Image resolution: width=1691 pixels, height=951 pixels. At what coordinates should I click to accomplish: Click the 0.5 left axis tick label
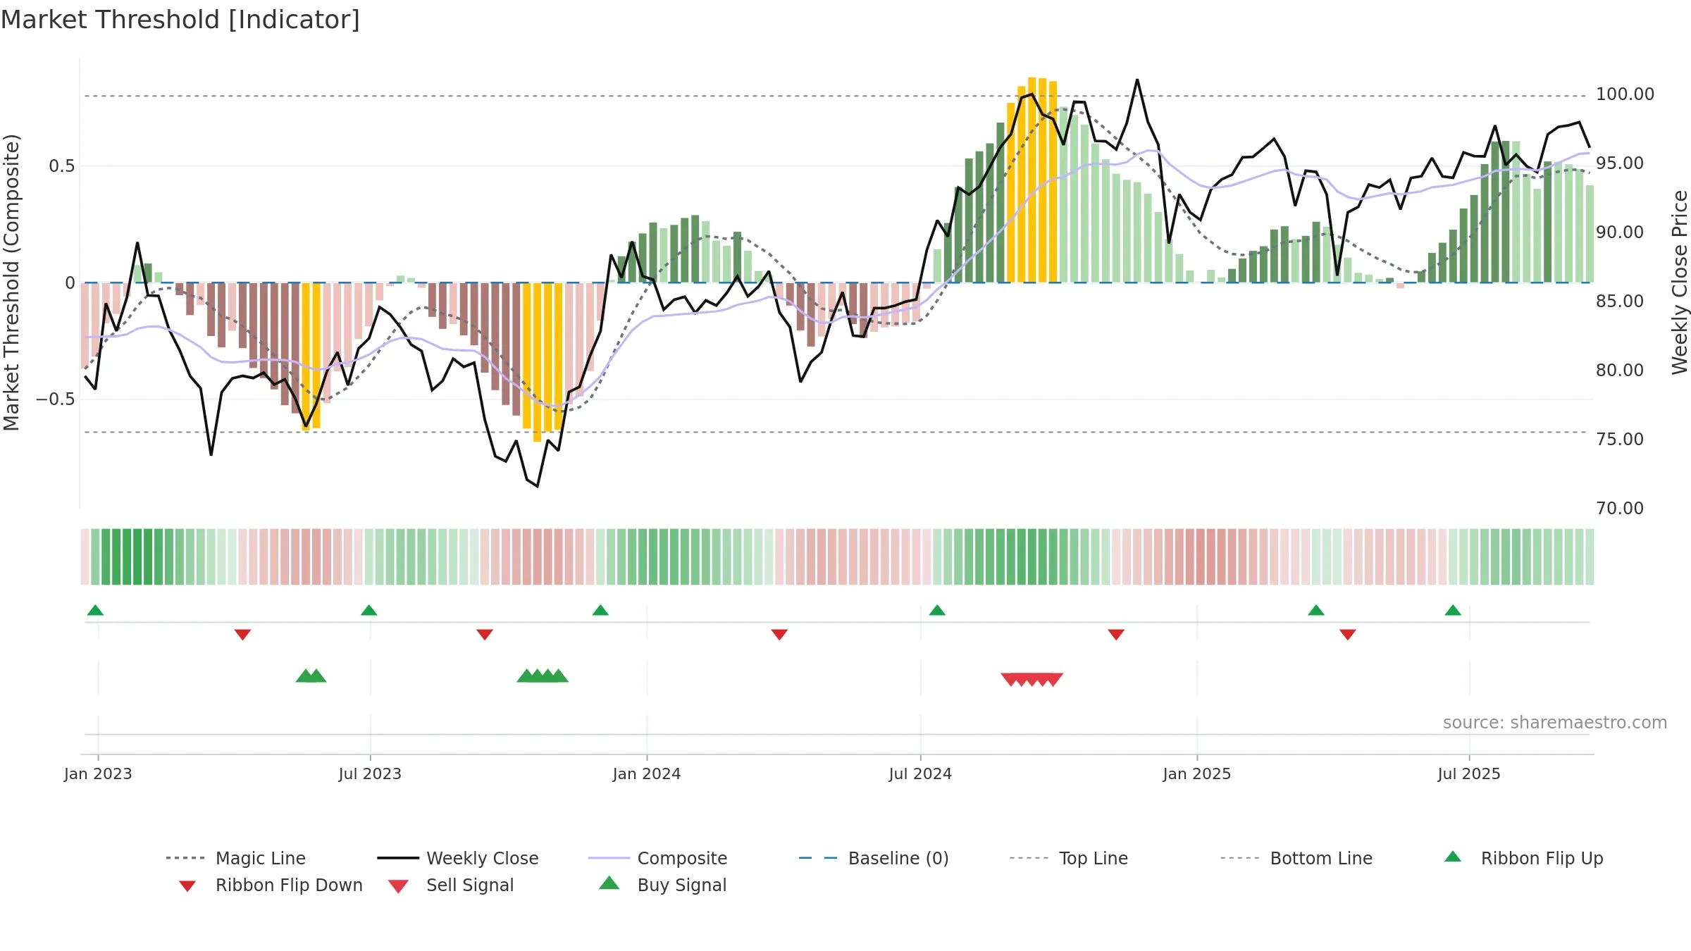(x=62, y=166)
